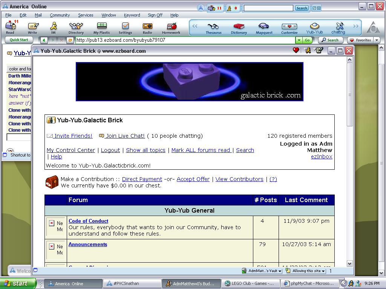The width and height of the screenshot is (386, 289).
Task: Click the mail counter icon showing 11
Action: (214, 8)
